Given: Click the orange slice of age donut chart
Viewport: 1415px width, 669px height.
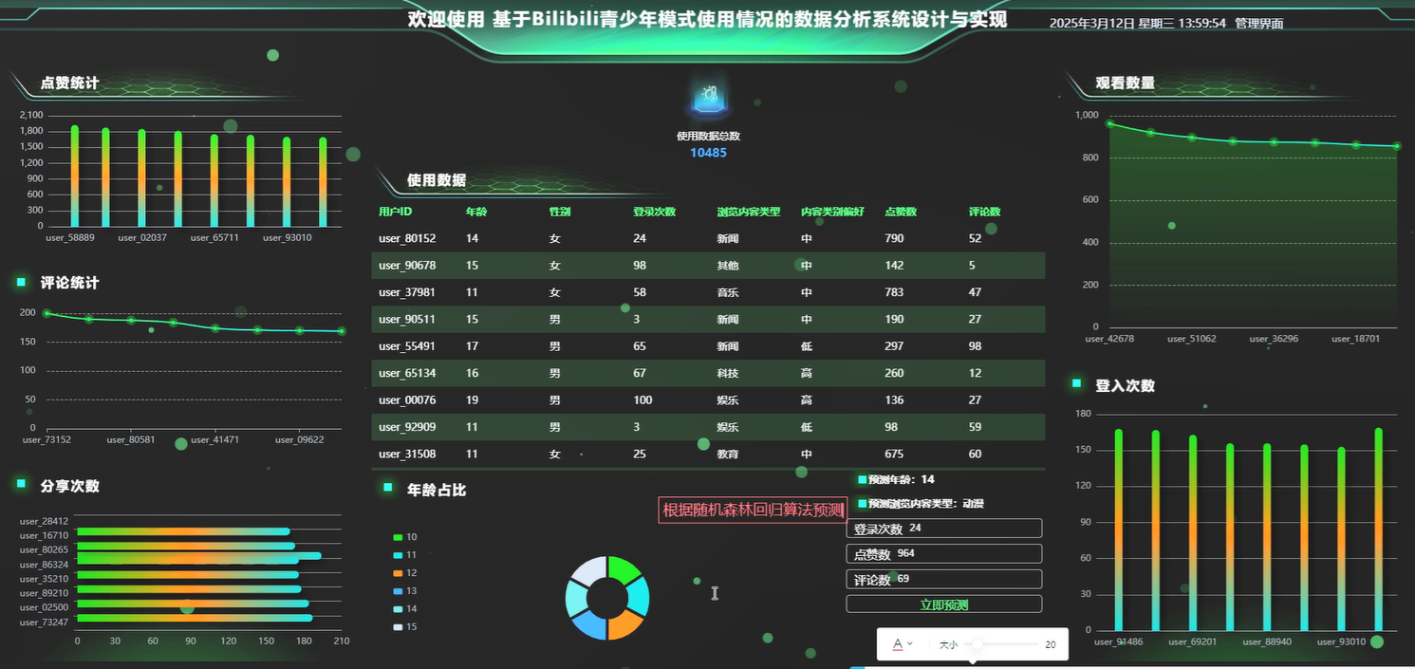Looking at the screenshot, I should pos(623,625).
